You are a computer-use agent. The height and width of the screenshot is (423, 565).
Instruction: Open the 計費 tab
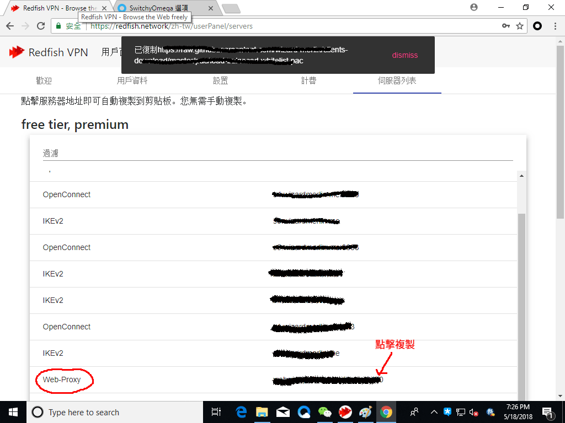tap(309, 80)
